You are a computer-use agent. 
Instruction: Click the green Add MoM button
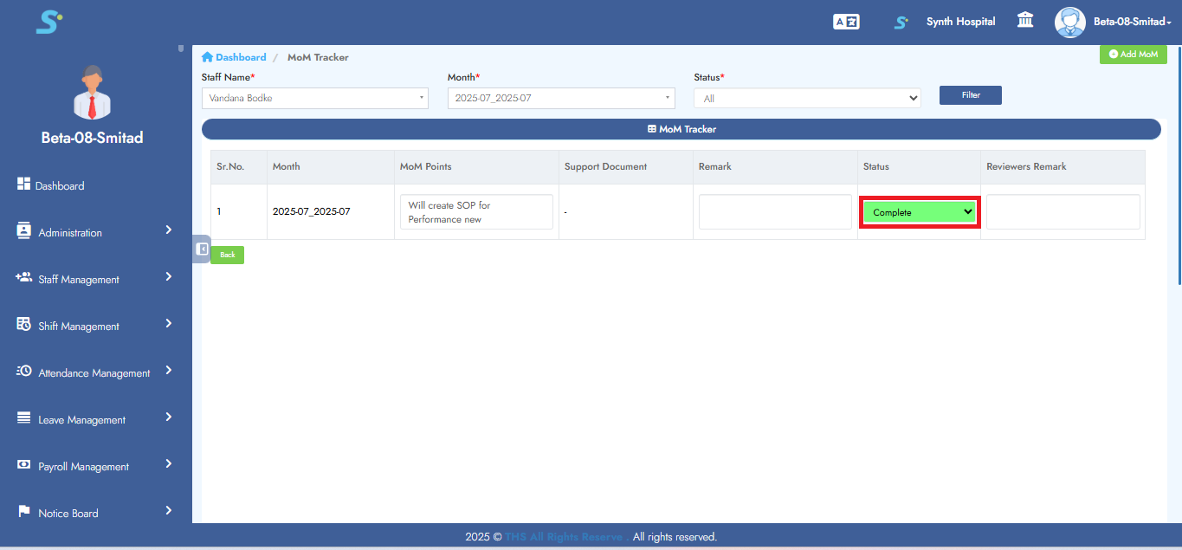click(1133, 55)
